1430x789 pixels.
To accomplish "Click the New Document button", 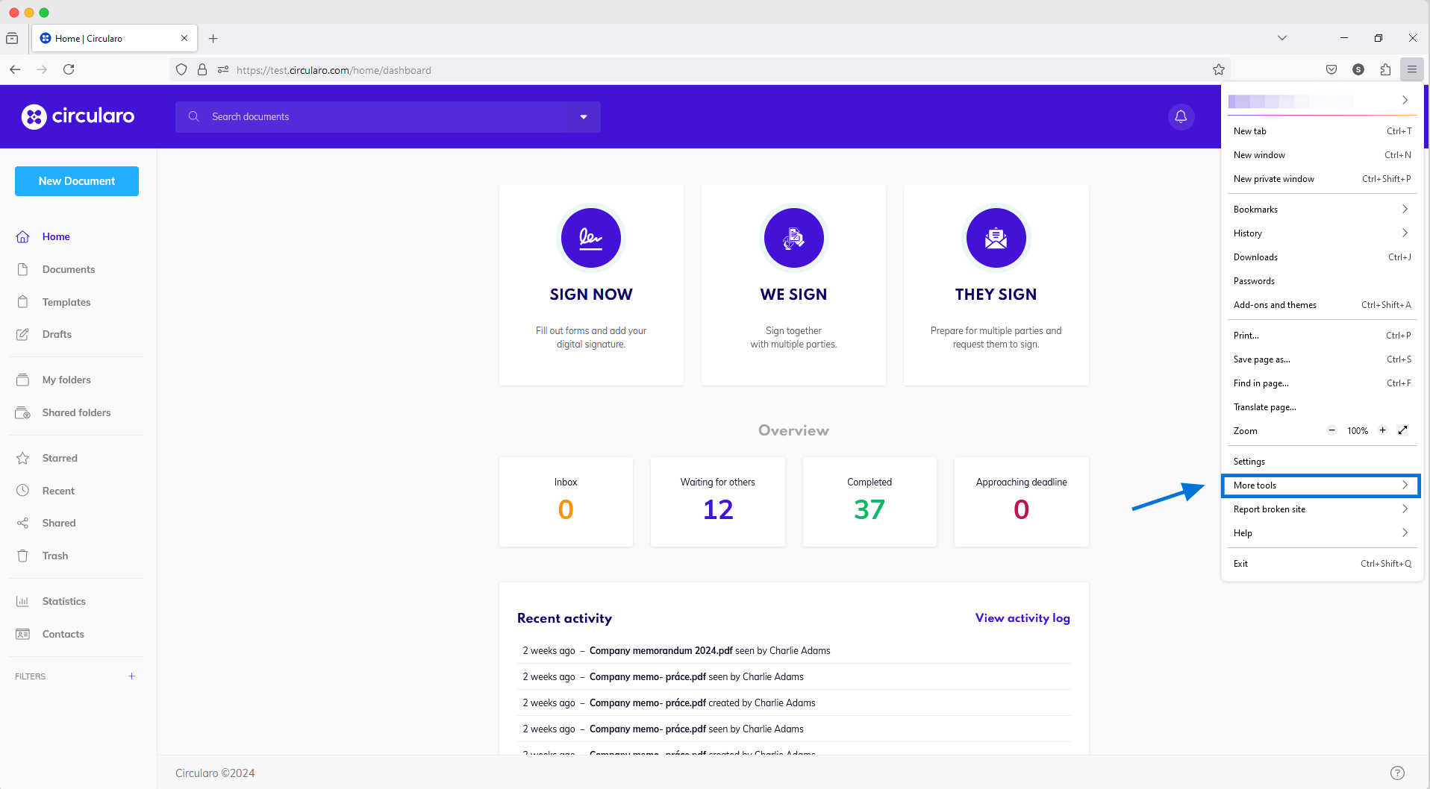I will point(76,180).
